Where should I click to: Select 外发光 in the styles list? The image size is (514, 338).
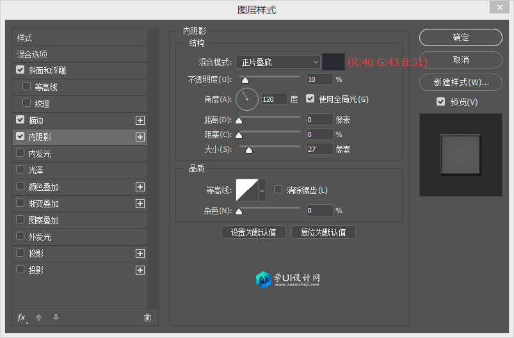pos(40,237)
